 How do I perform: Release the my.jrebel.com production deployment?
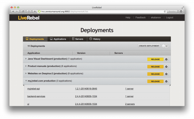155,81
